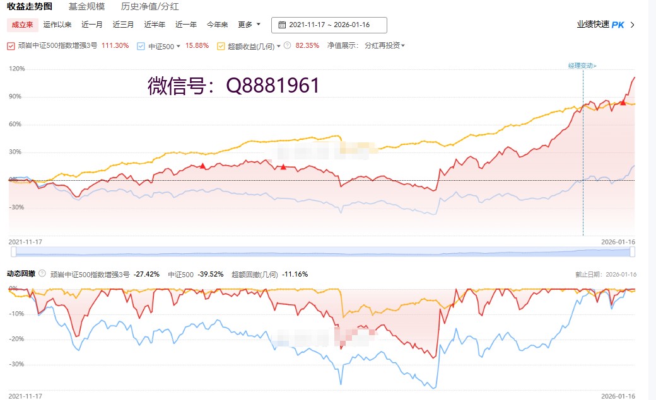
Task: Click the help icon beside 超额收益(几何)
Action: point(287,45)
